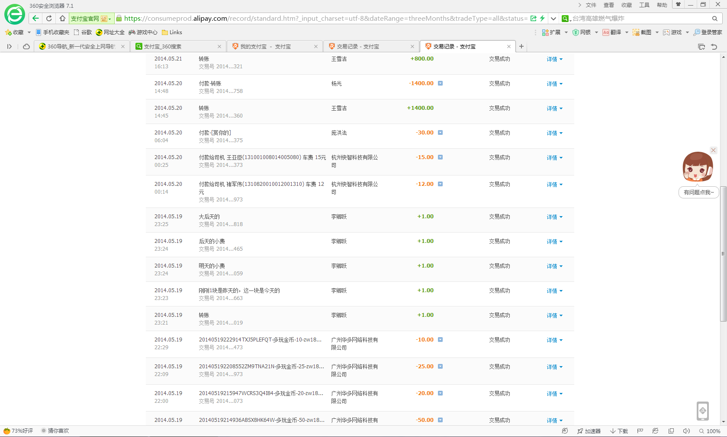Click the vertical scrollbar of the page
Image resolution: width=727 pixels, height=437 pixels.
click(x=723, y=253)
